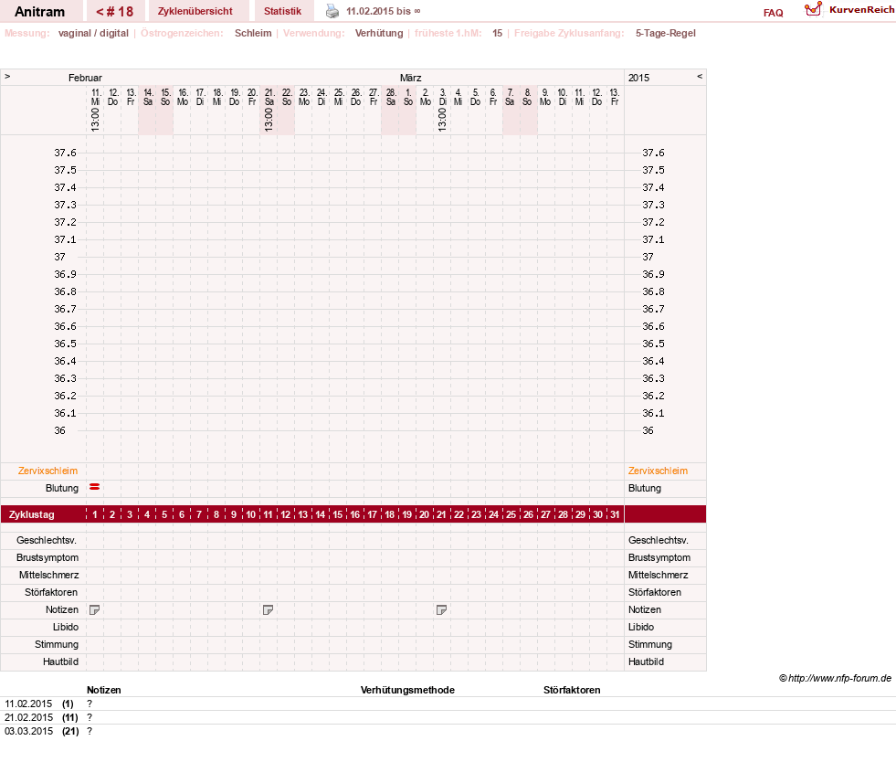The image size is (896, 762).
Task: Click the Störfaktoren table column heading
Action: pos(572,690)
